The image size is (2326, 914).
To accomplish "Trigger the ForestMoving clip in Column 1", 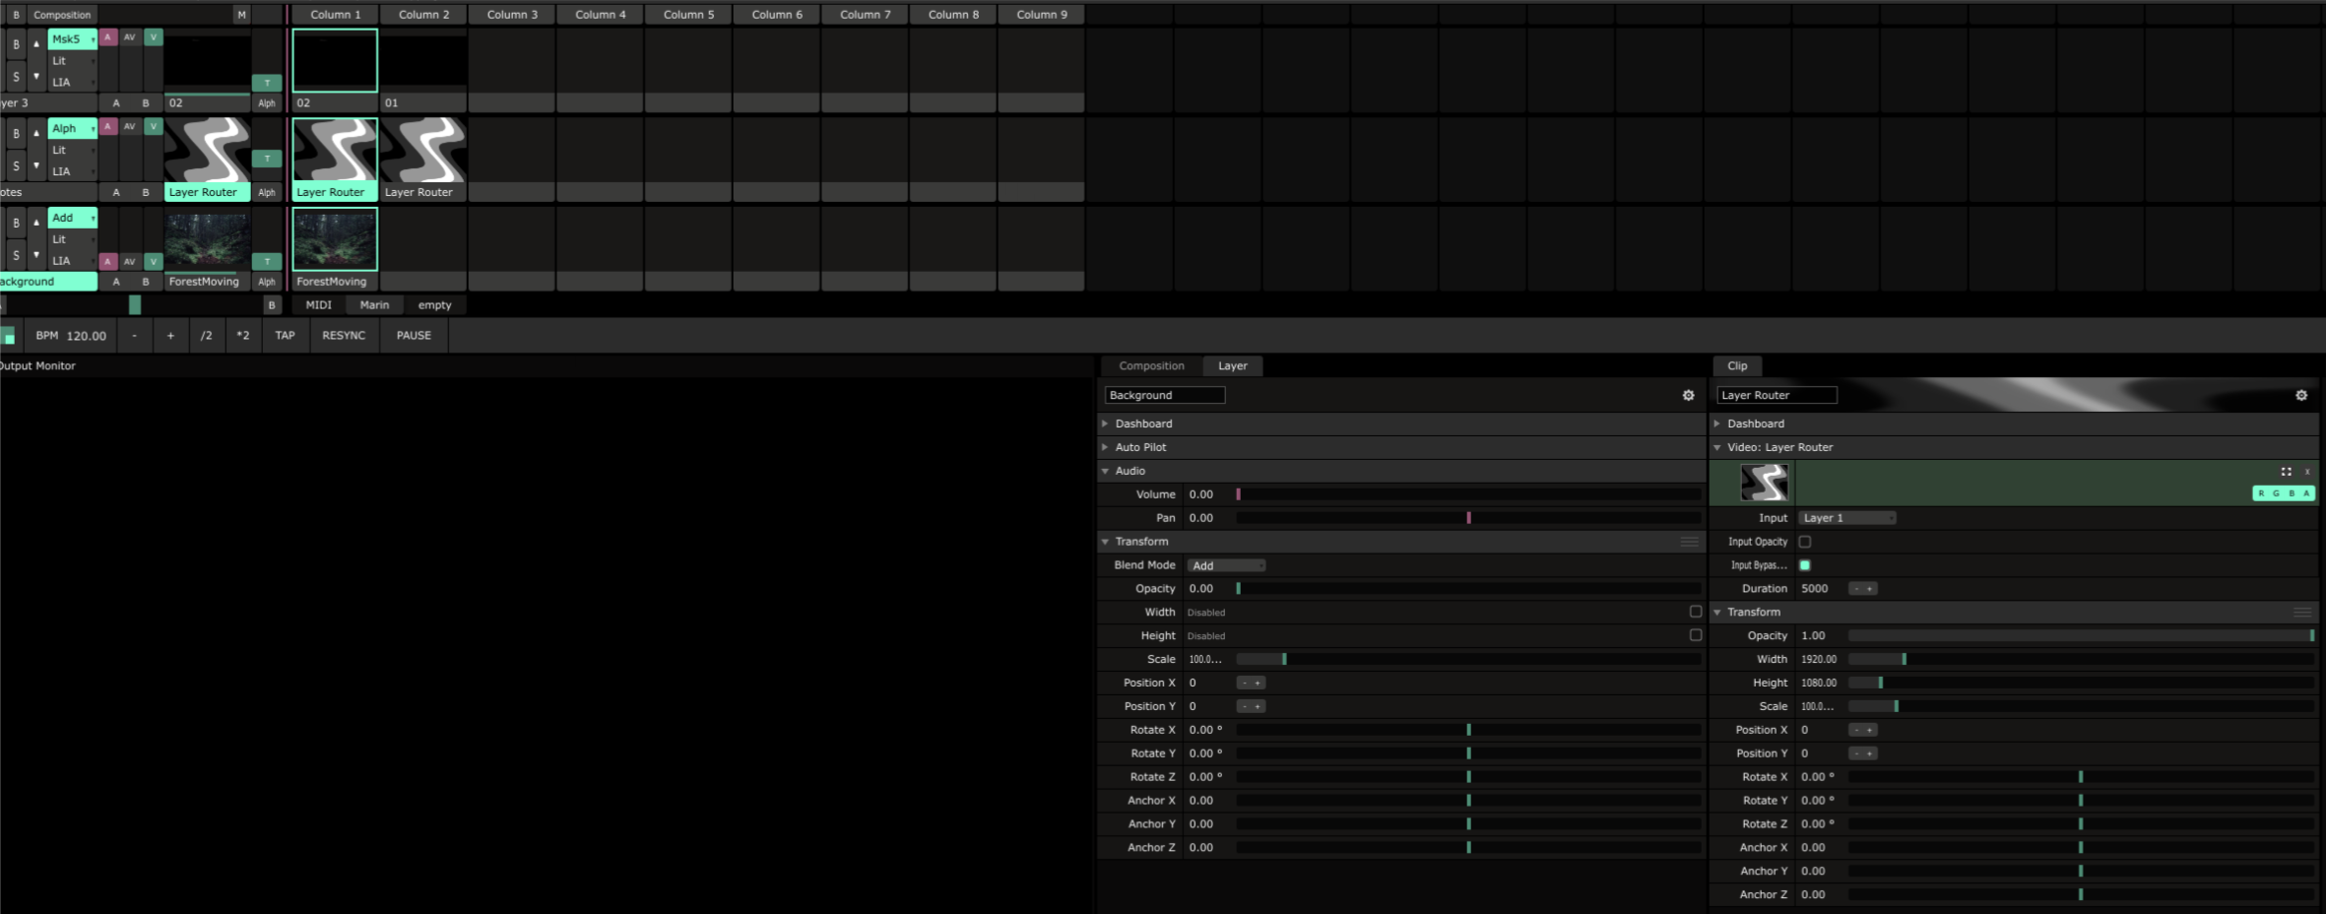I will pyautogui.click(x=335, y=239).
